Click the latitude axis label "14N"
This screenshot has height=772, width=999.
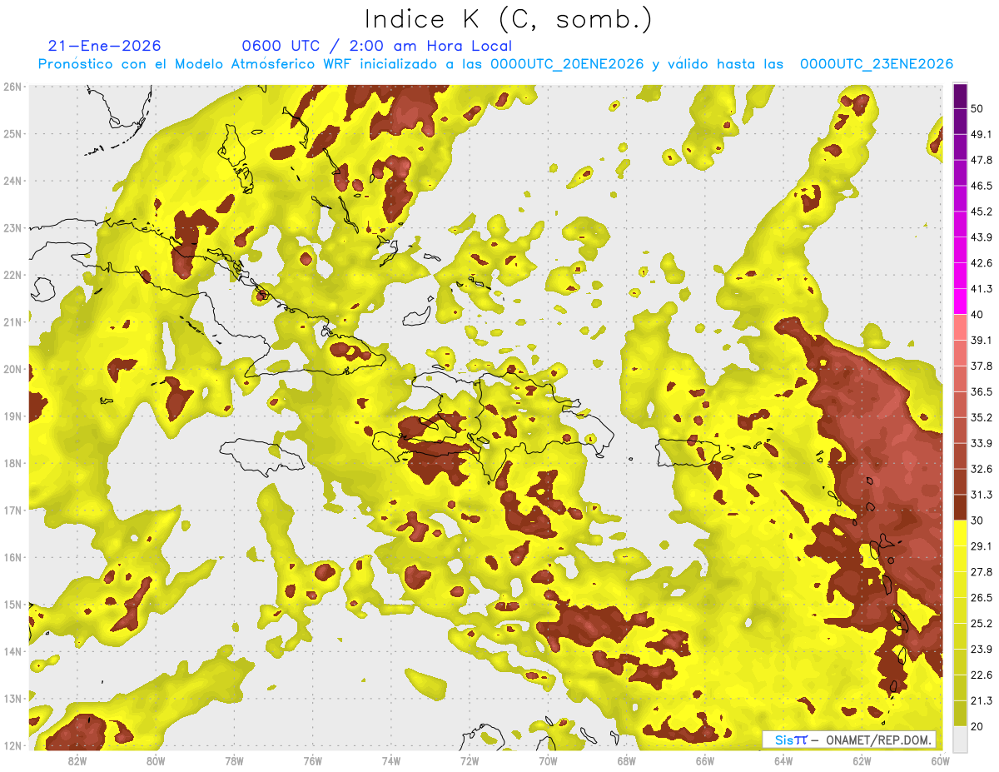(12, 651)
